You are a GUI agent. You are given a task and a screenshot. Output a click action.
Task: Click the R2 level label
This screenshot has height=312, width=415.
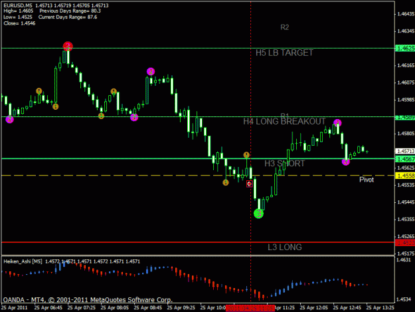click(x=284, y=27)
